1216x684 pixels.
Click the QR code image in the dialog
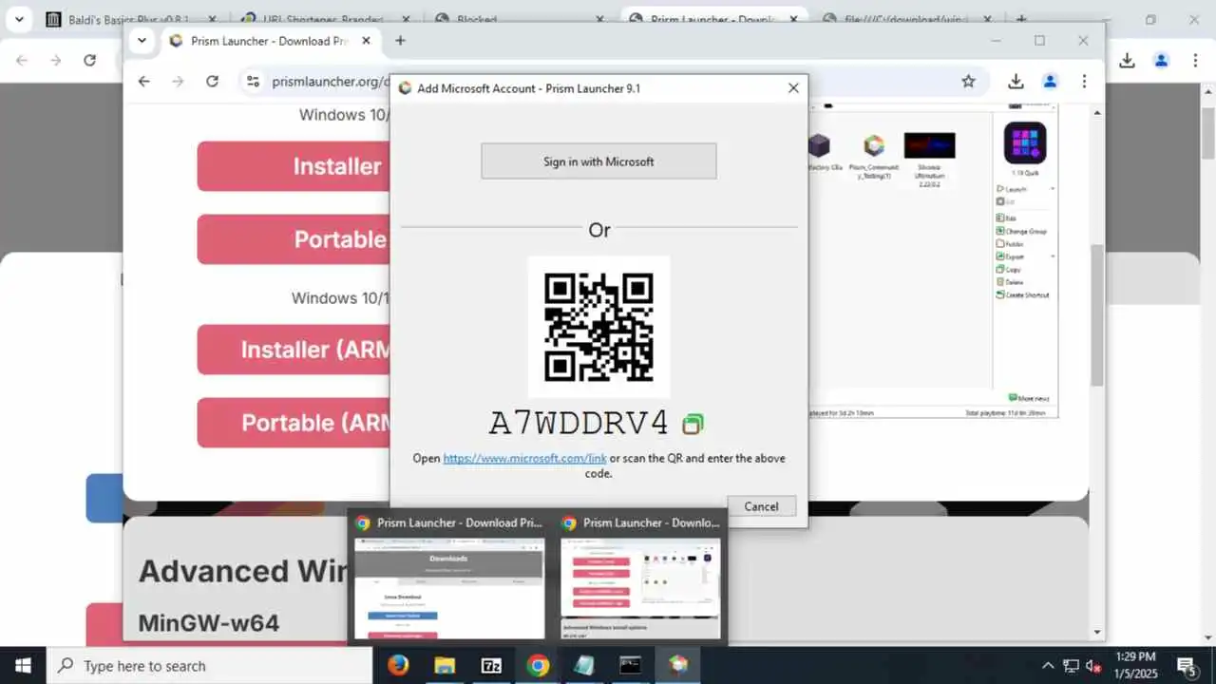tap(598, 327)
